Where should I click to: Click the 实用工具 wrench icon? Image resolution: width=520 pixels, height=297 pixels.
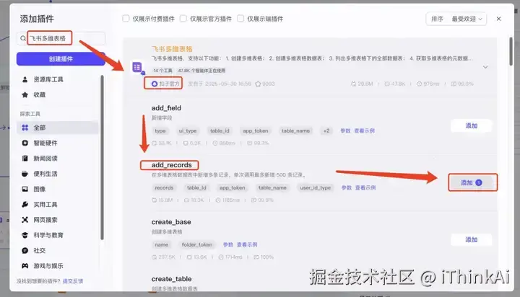pyautogui.click(x=25, y=205)
